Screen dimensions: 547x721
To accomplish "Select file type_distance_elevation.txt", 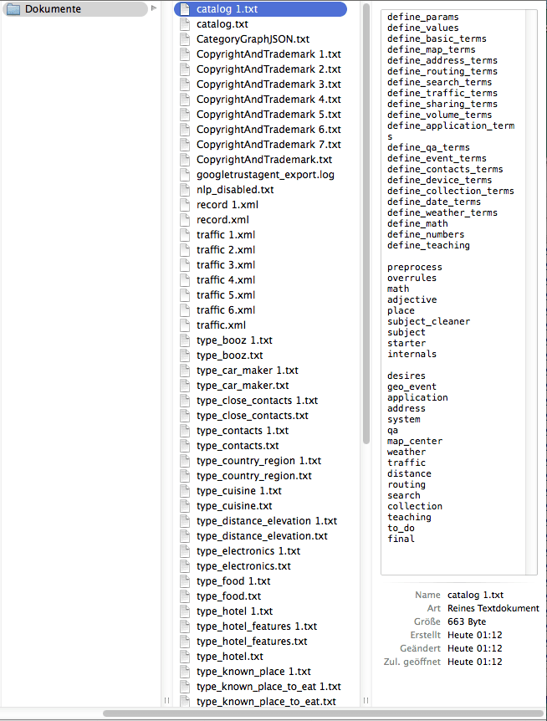I will (260, 536).
